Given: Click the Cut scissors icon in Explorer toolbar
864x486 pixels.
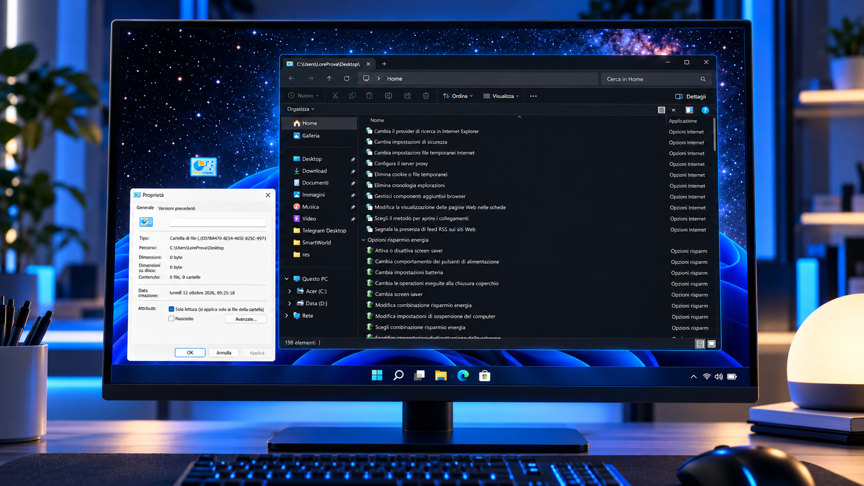Looking at the screenshot, I should point(335,96).
